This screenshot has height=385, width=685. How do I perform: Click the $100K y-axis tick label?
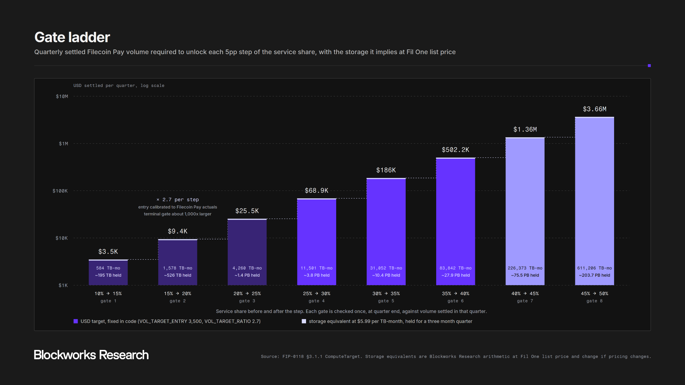click(60, 191)
